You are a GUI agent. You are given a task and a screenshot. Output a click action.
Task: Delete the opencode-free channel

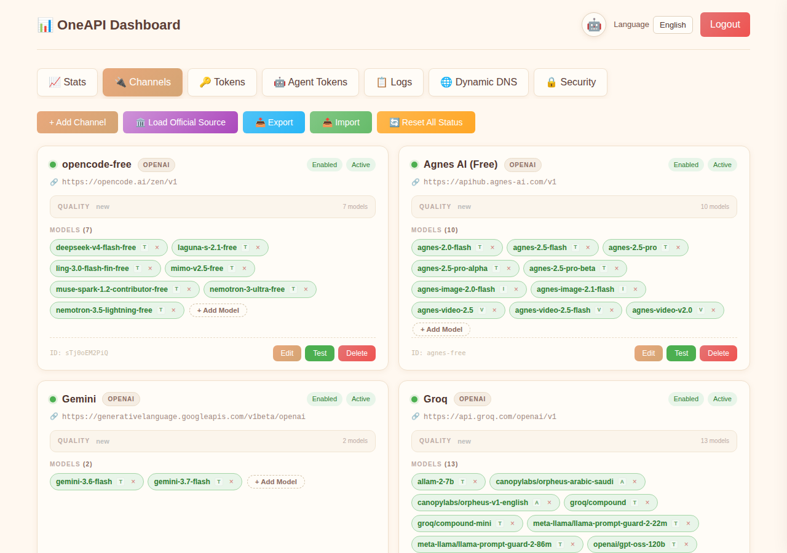357,353
